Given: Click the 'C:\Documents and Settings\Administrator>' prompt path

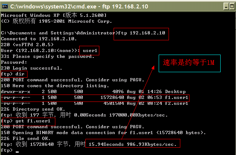Looking at the screenshot, I should (x=59, y=33).
